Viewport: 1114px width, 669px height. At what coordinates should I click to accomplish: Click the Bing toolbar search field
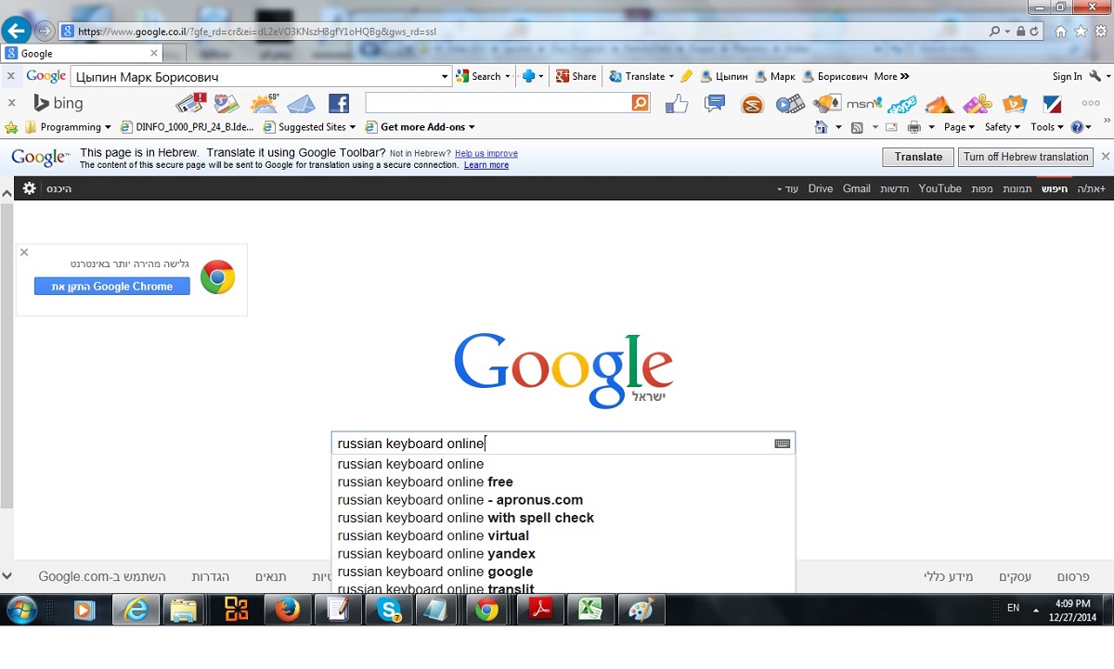pos(499,103)
